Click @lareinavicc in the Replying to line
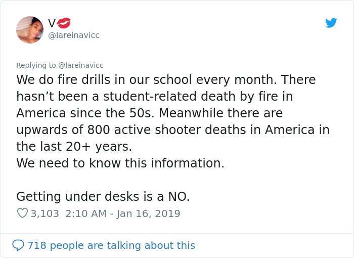This screenshot has width=354, height=258. click(81, 65)
